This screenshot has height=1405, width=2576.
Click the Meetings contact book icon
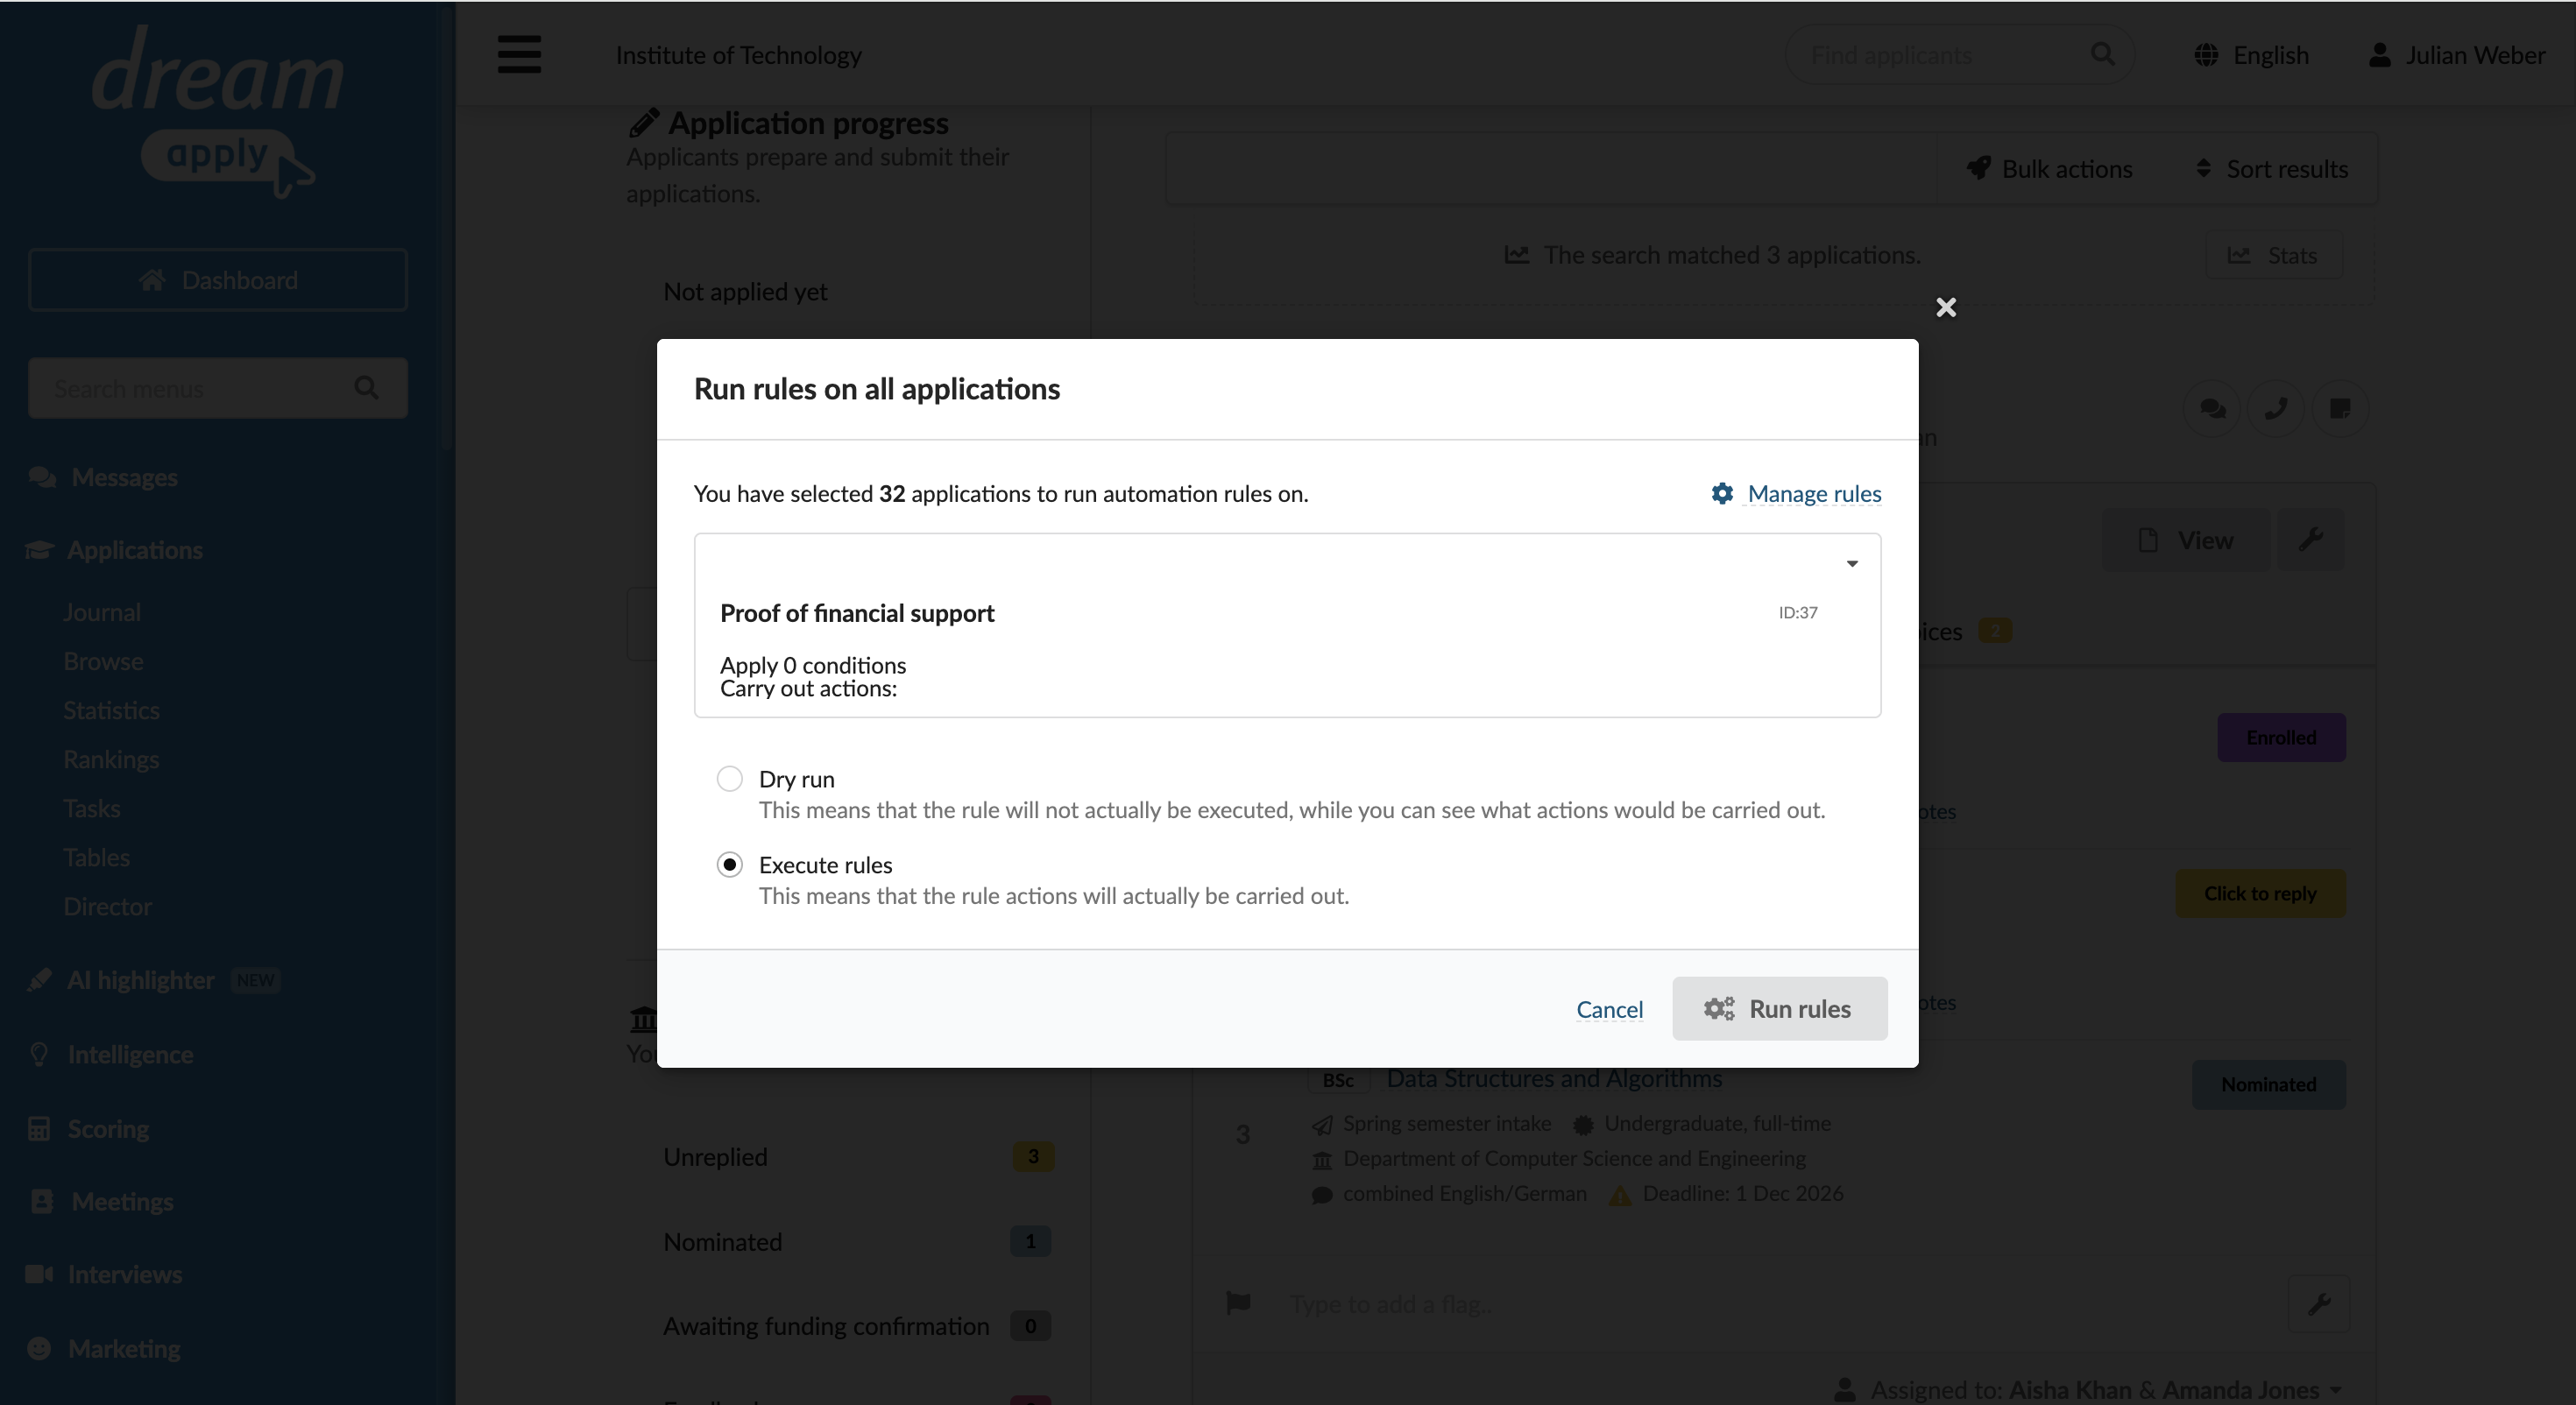[x=41, y=1201]
